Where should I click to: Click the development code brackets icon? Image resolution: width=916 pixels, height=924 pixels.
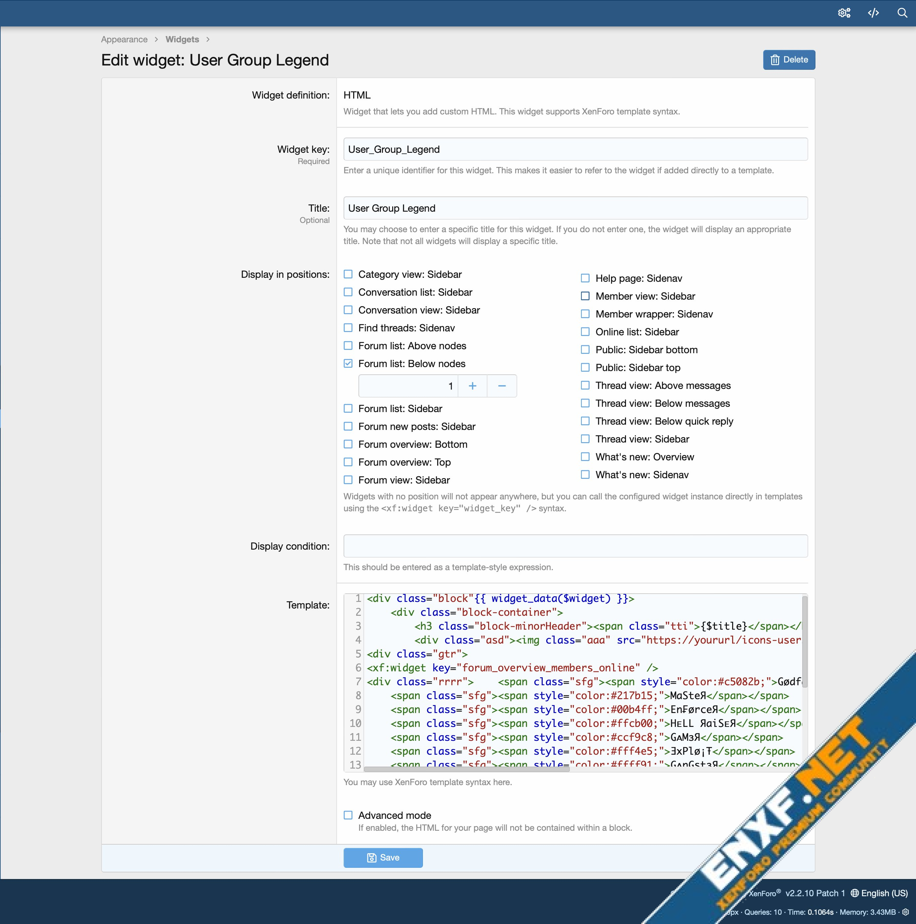(873, 13)
